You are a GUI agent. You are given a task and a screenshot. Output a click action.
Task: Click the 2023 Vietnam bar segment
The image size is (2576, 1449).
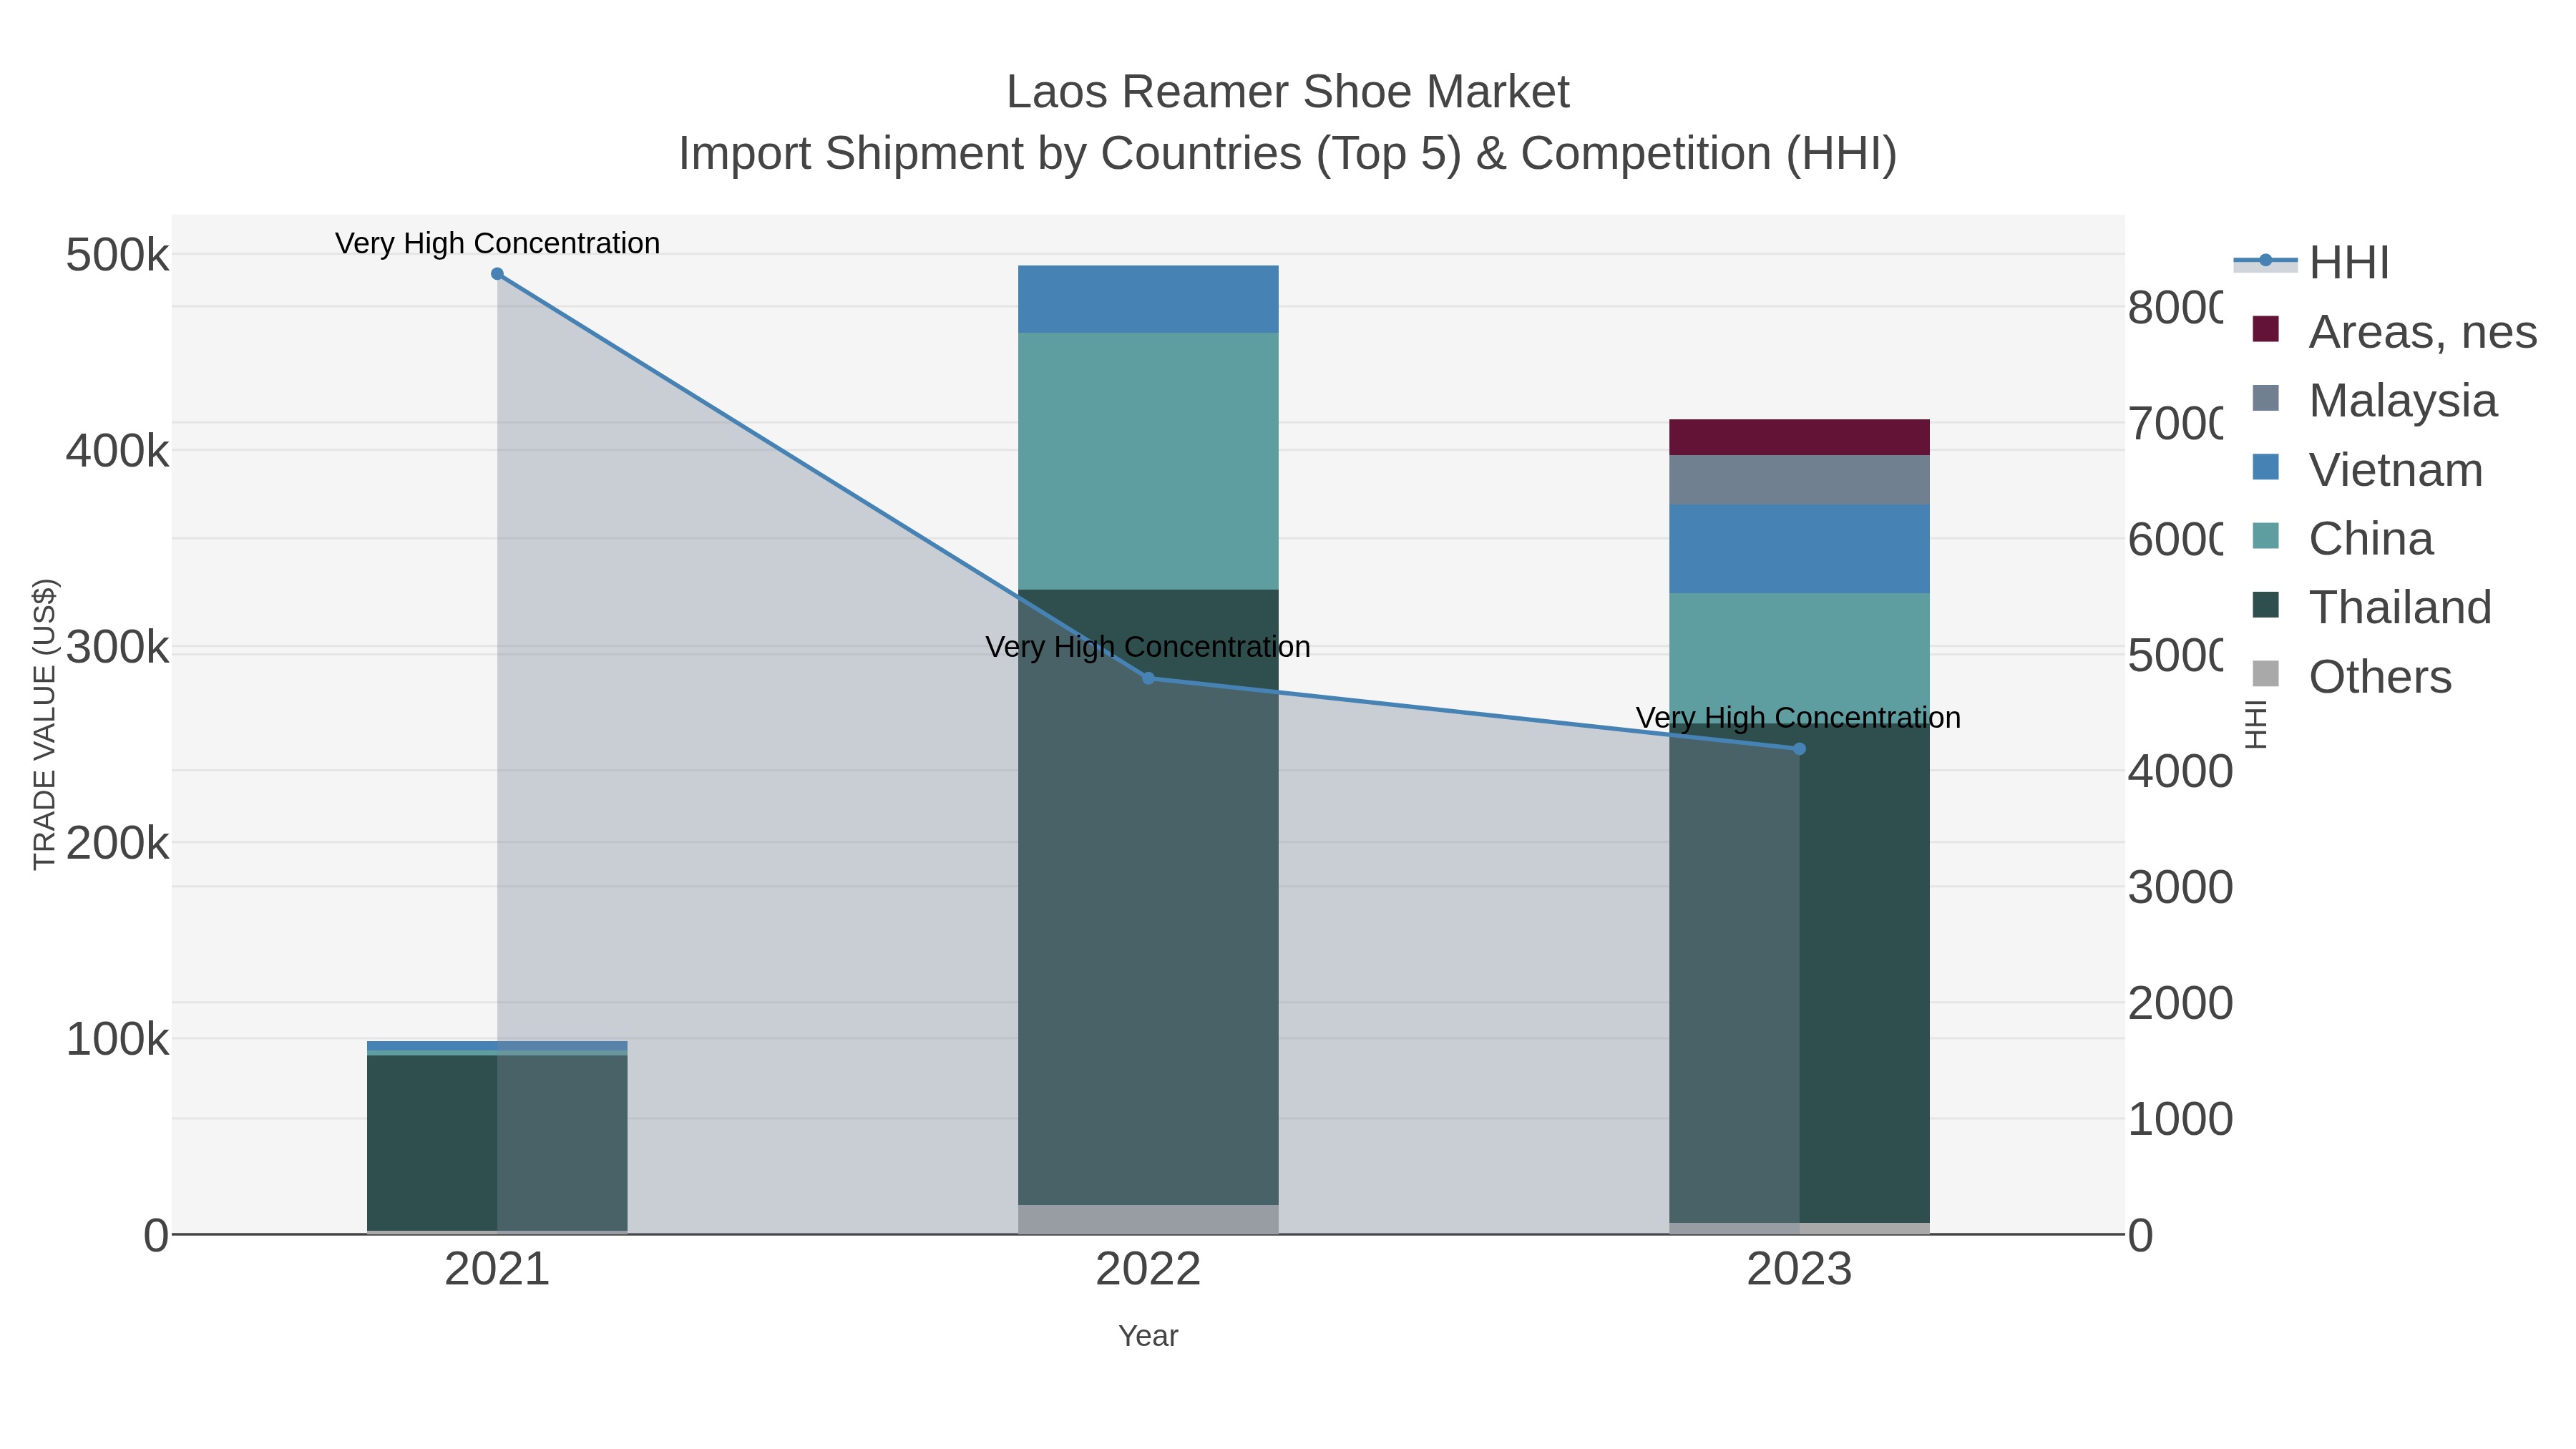click(x=1799, y=549)
